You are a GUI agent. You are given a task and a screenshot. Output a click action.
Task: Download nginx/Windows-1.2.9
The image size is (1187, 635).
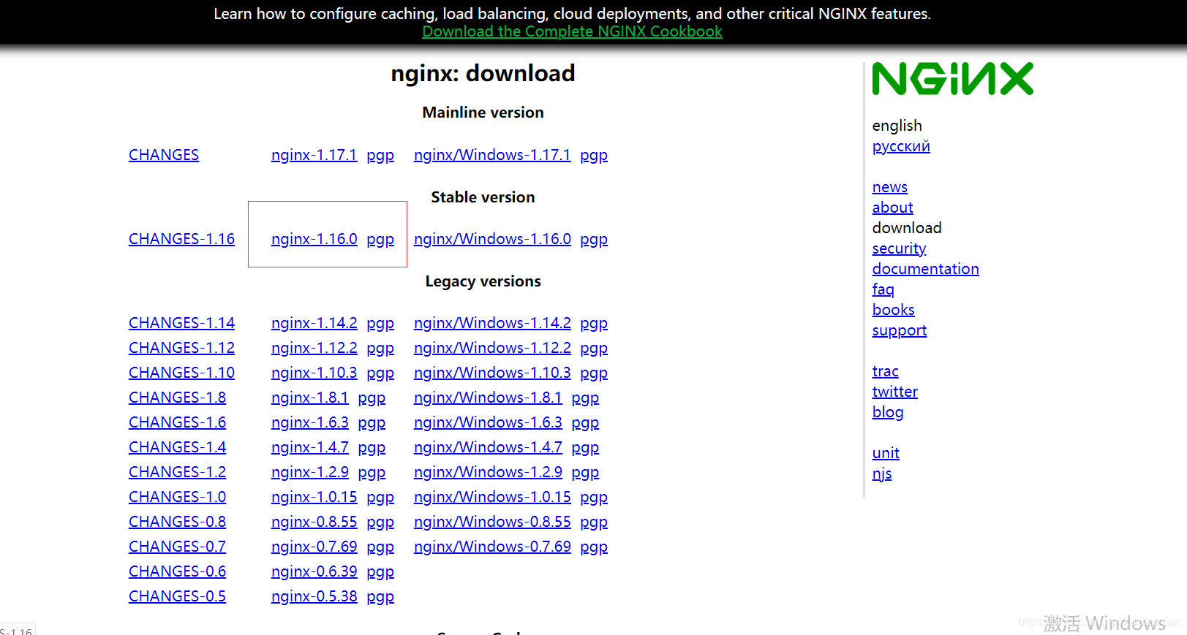(488, 472)
